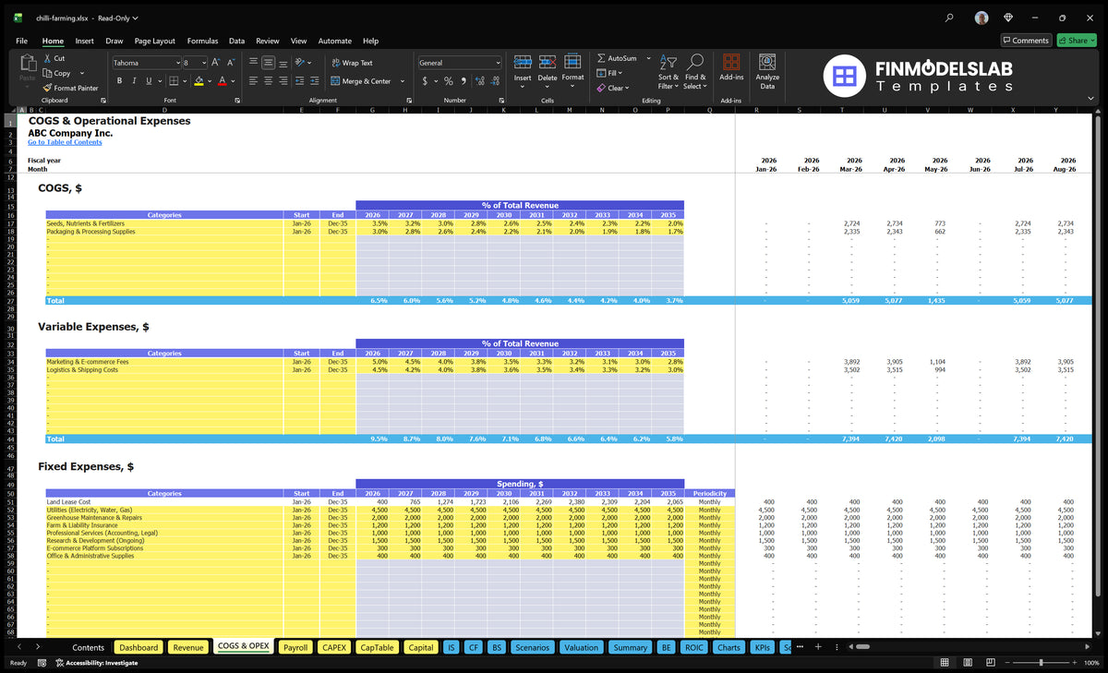Align cell text right
Viewport: 1108px width, 673px height.
click(x=284, y=81)
